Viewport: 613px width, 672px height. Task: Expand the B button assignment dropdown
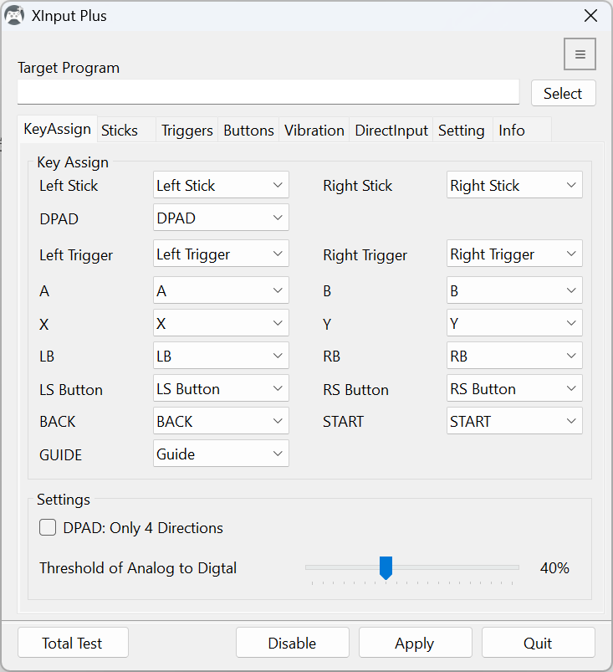pyautogui.click(x=514, y=290)
